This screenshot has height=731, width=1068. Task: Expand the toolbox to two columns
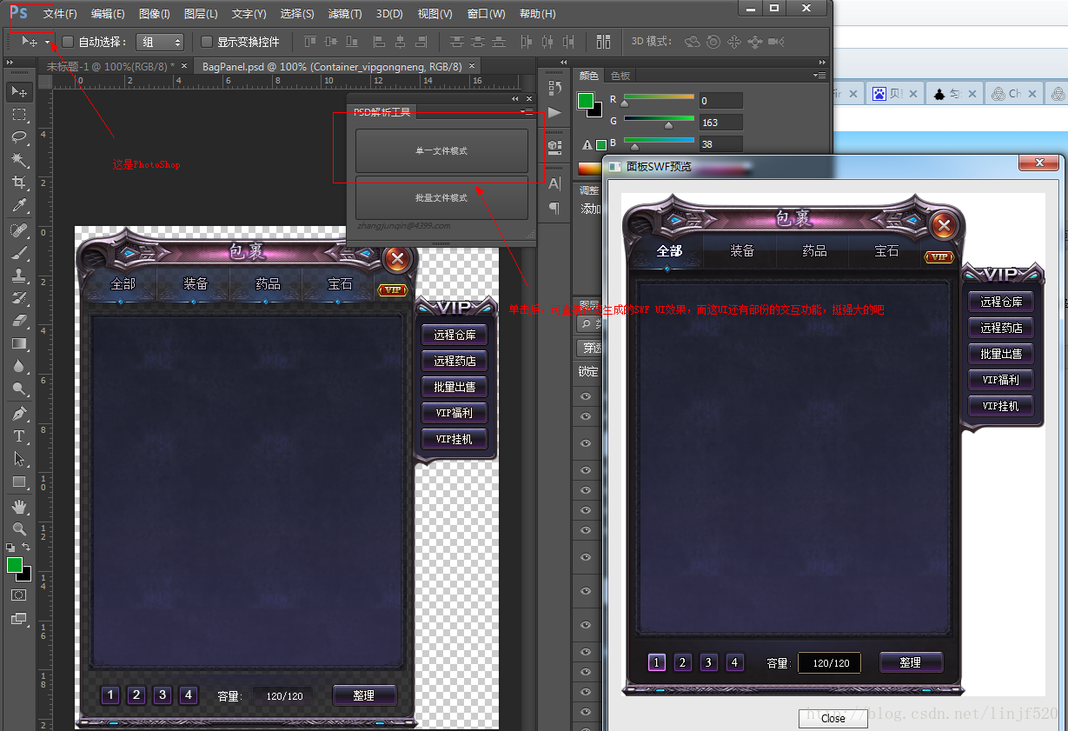(x=10, y=62)
